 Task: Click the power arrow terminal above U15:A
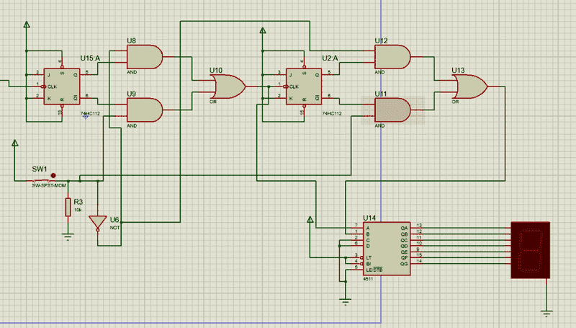(27, 26)
